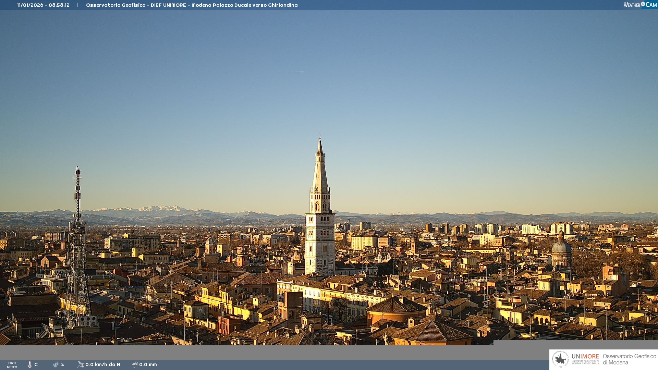Image resolution: width=658 pixels, height=370 pixels.
Task: Click the temperature C unit reading
Action: (x=36, y=365)
